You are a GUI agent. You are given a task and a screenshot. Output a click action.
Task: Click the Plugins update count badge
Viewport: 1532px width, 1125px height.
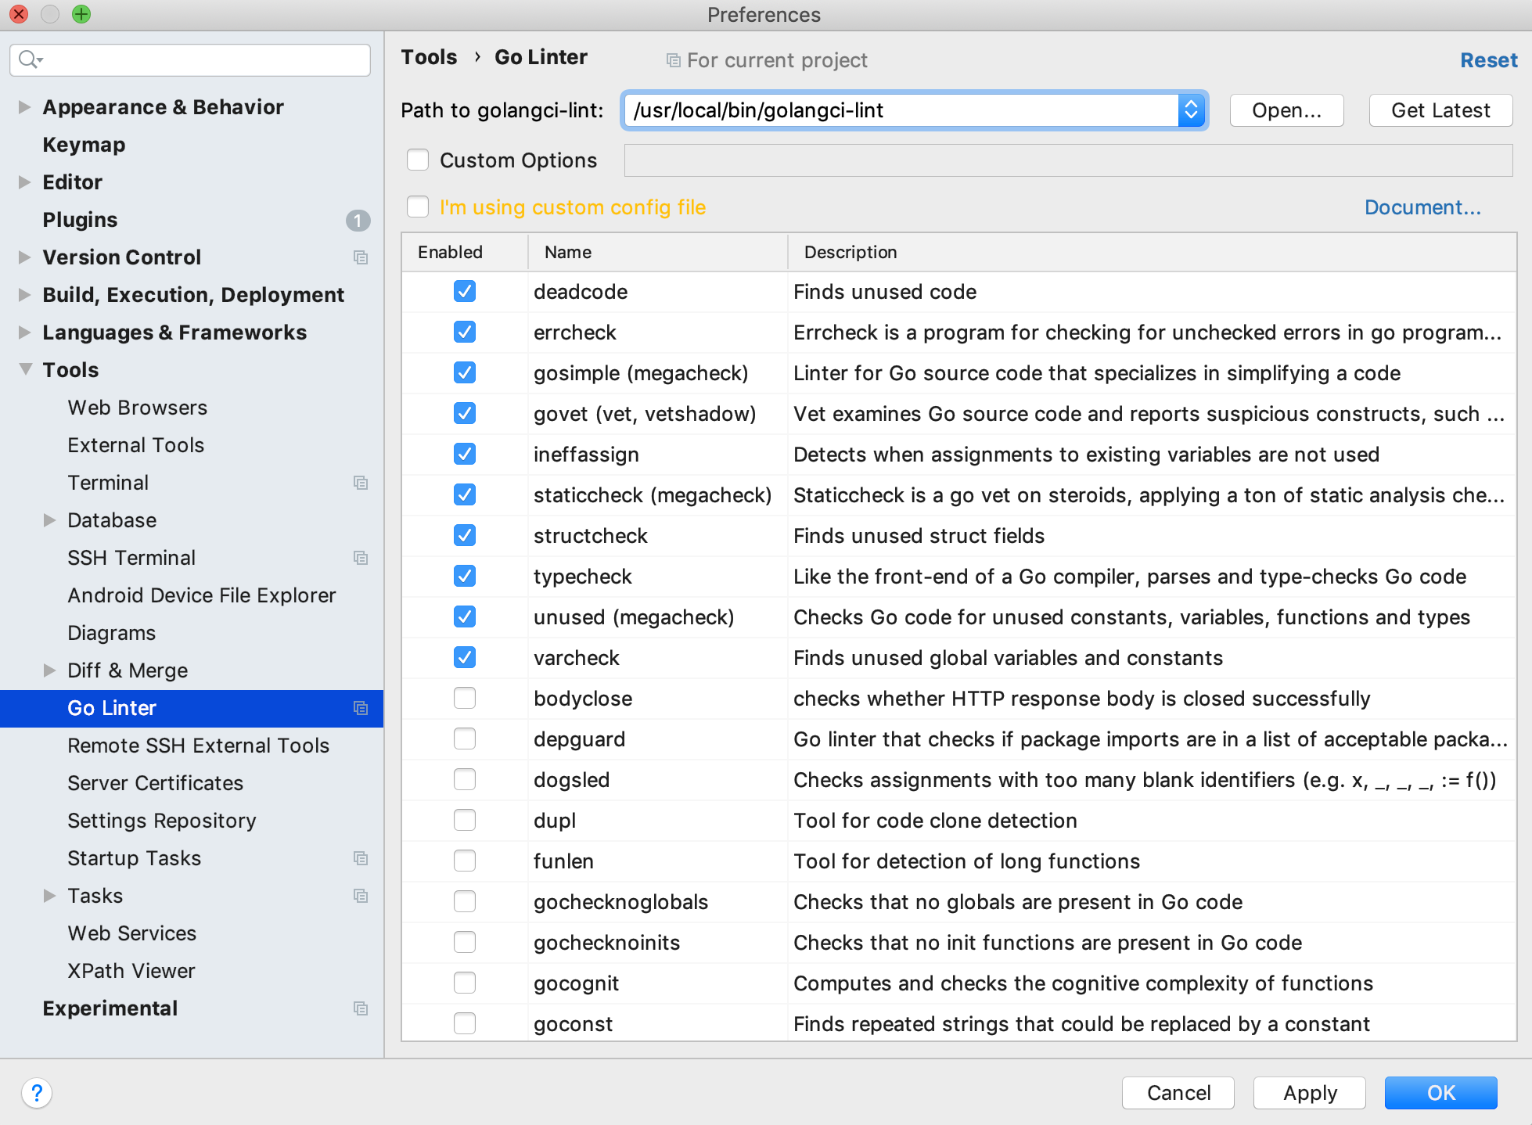click(358, 221)
